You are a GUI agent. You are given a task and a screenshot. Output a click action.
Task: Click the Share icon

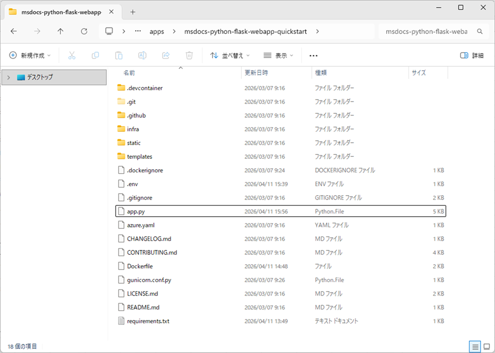(x=165, y=55)
